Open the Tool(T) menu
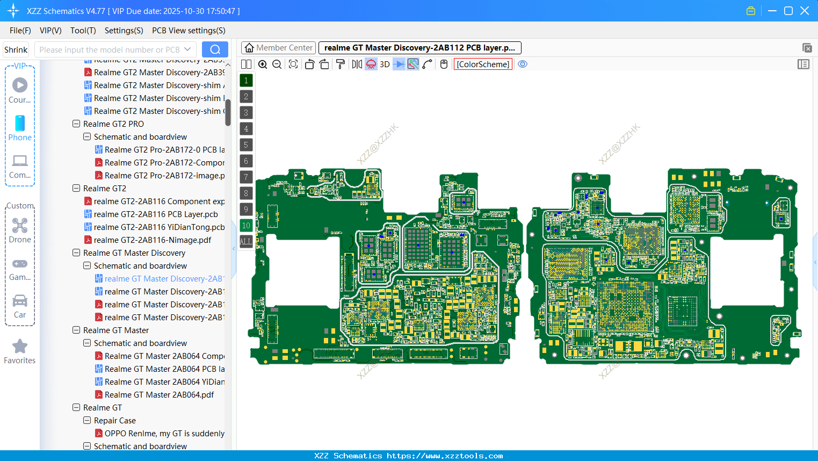This screenshot has width=818, height=461. (x=83, y=31)
